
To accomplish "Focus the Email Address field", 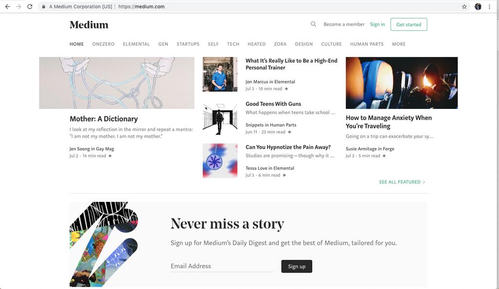I will [x=222, y=266].
